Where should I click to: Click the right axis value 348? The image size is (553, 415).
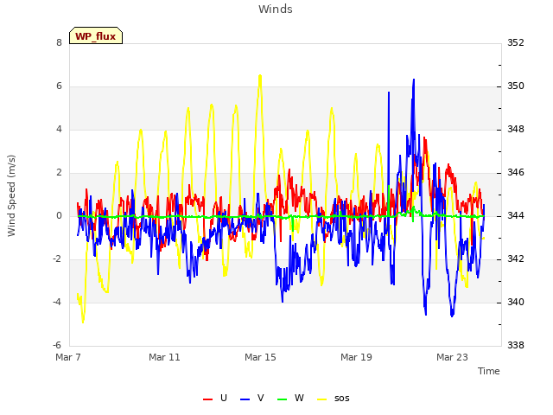tap(516, 129)
